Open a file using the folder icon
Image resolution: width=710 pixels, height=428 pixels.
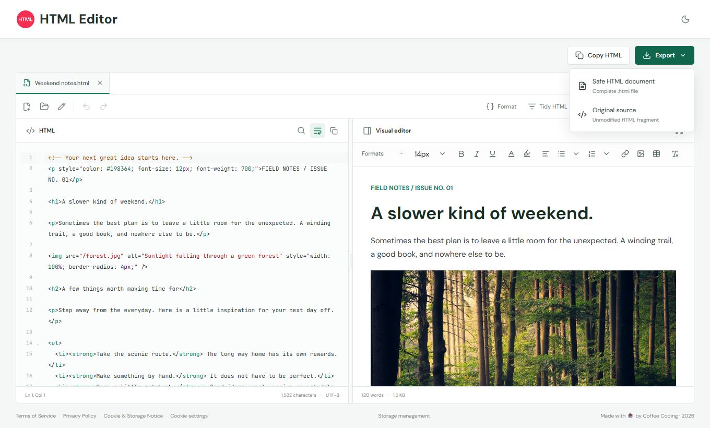44,106
